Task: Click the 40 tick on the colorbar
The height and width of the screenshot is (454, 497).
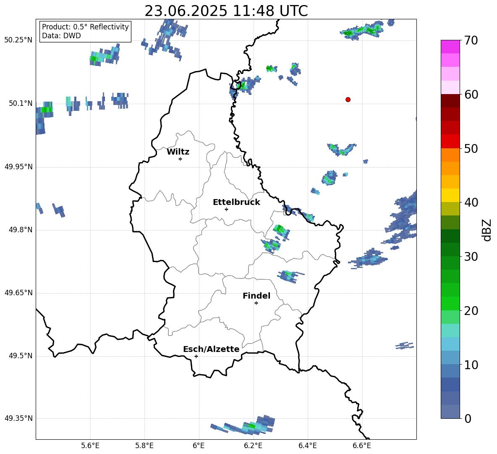Action: coord(471,202)
